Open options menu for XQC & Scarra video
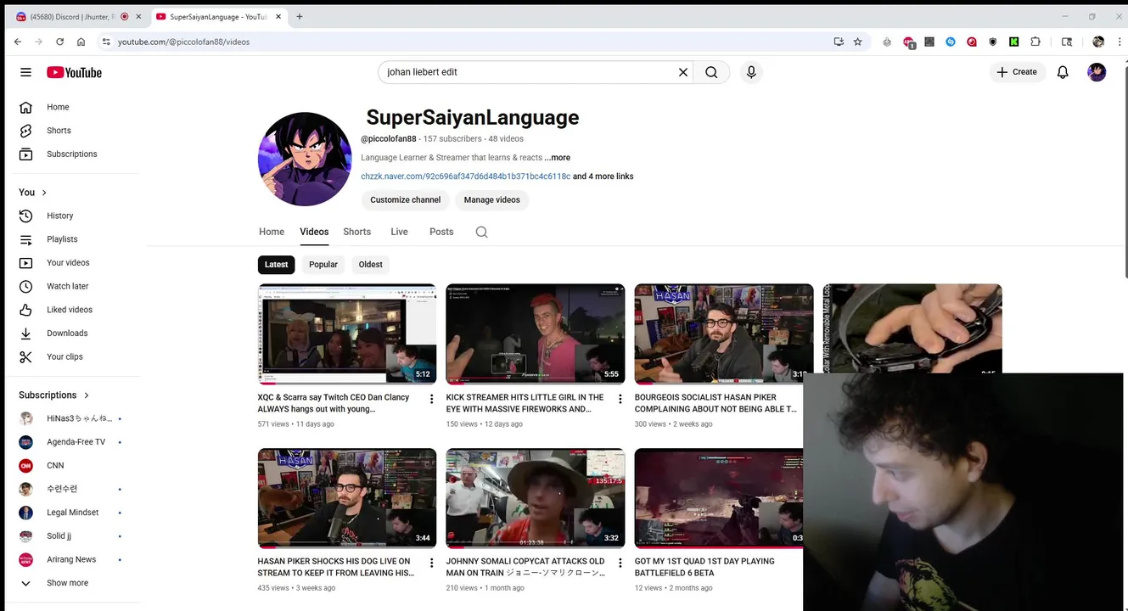The image size is (1128, 611). click(x=431, y=399)
